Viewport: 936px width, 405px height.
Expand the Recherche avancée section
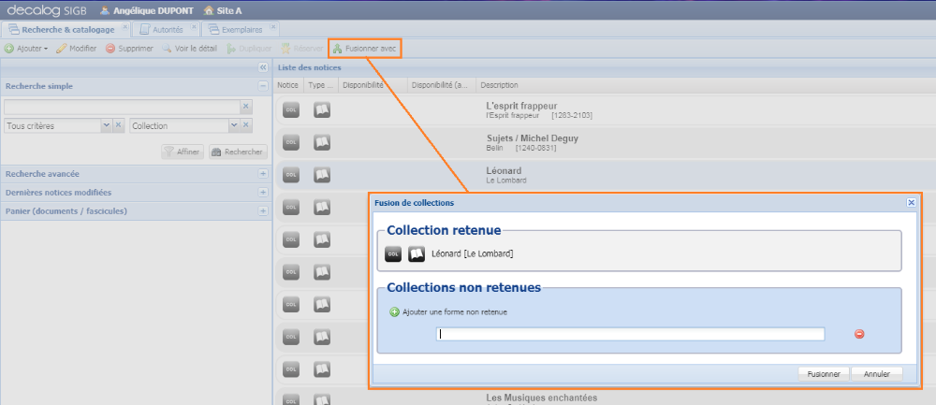coord(263,174)
